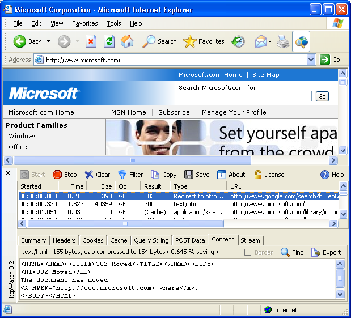Switch to the Query String tab

click(151, 240)
